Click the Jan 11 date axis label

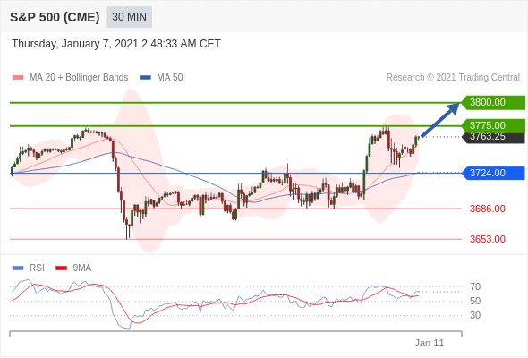click(x=430, y=343)
